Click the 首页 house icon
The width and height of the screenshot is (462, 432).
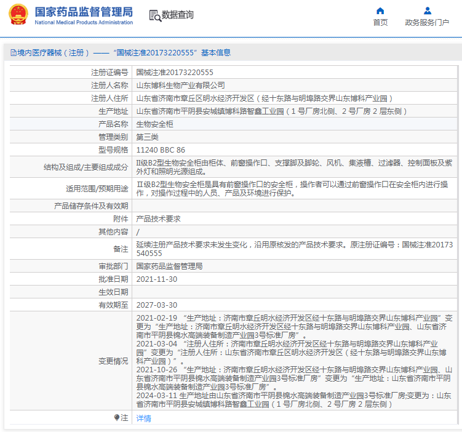pos(380,10)
